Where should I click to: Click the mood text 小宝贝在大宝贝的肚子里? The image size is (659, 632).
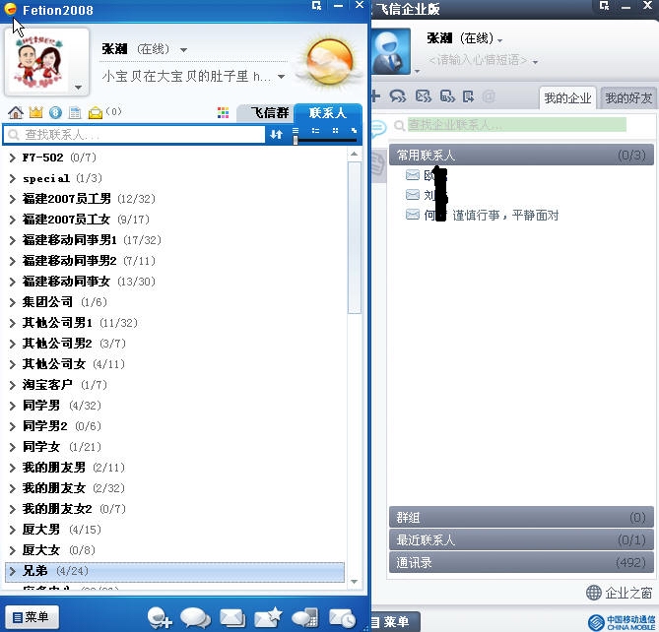click(186, 77)
